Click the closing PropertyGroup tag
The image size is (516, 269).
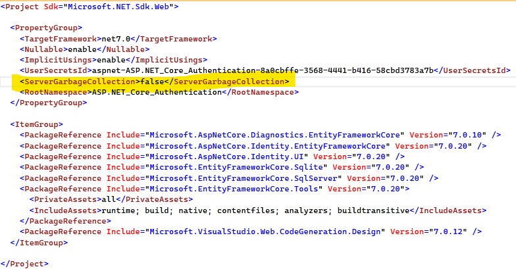pos(49,103)
